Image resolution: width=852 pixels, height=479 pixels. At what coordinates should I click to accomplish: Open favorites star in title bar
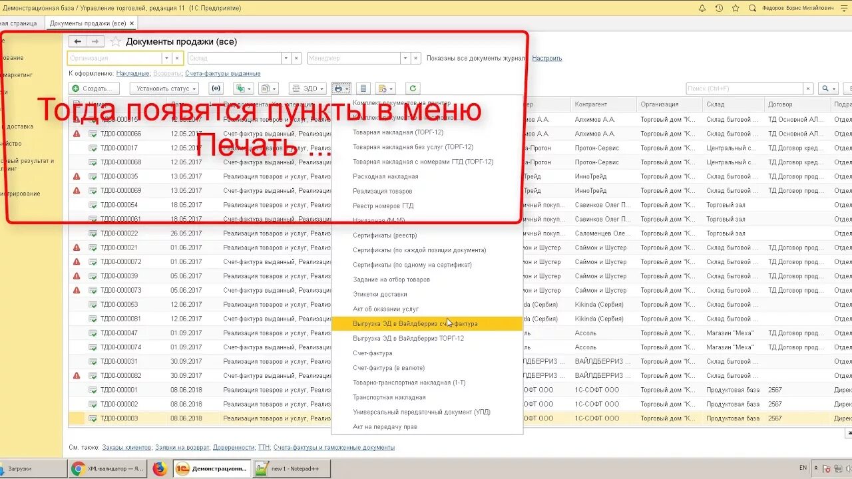point(736,8)
